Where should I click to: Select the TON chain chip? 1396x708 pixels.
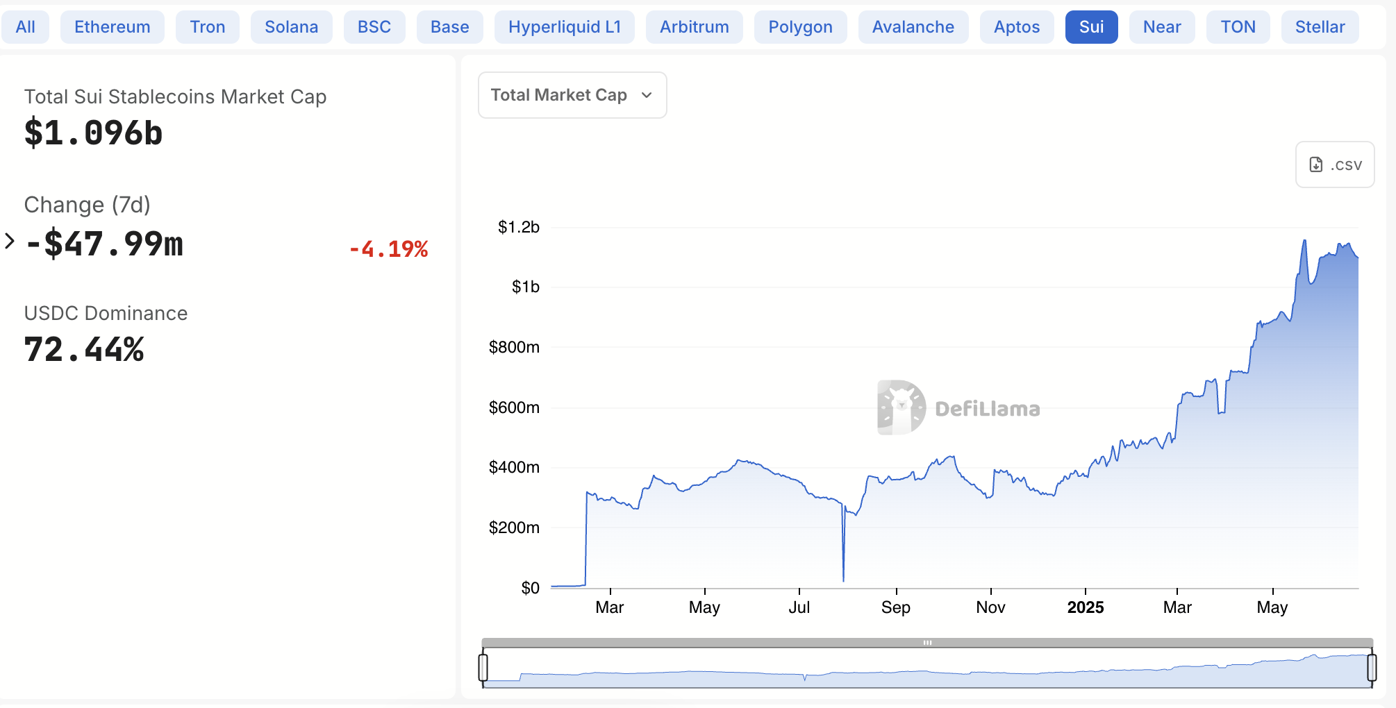click(x=1238, y=26)
